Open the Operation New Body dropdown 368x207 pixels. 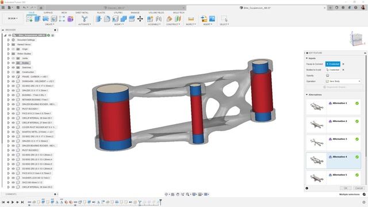coord(343,81)
